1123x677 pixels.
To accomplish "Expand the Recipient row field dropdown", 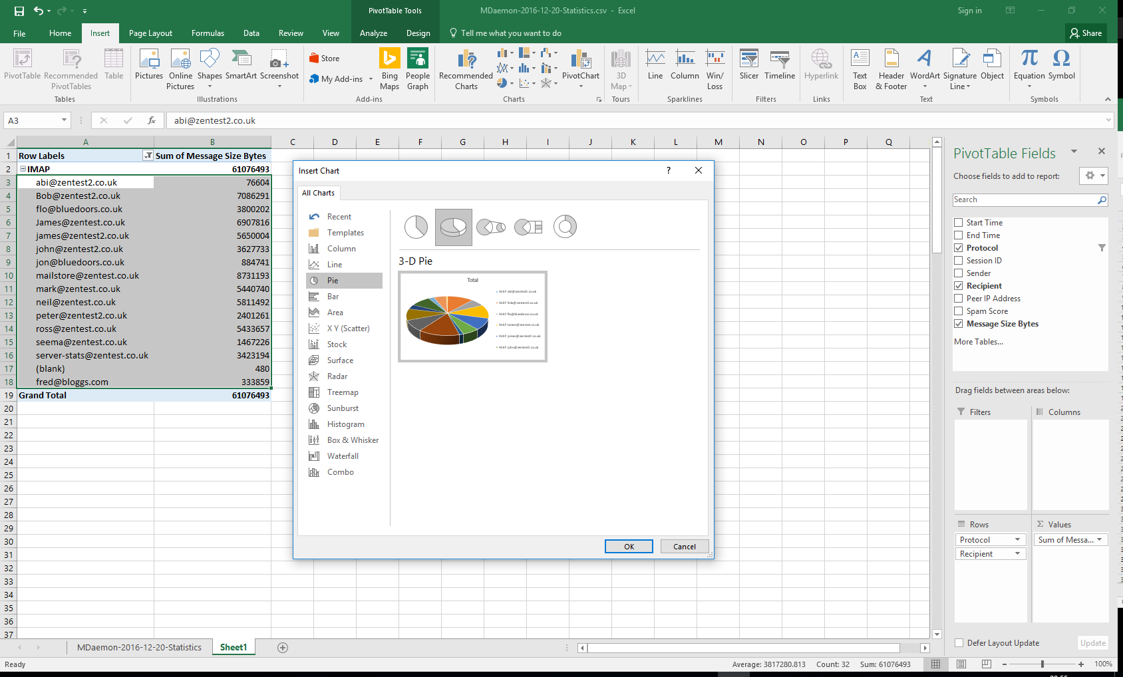I will click(1017, 554).
